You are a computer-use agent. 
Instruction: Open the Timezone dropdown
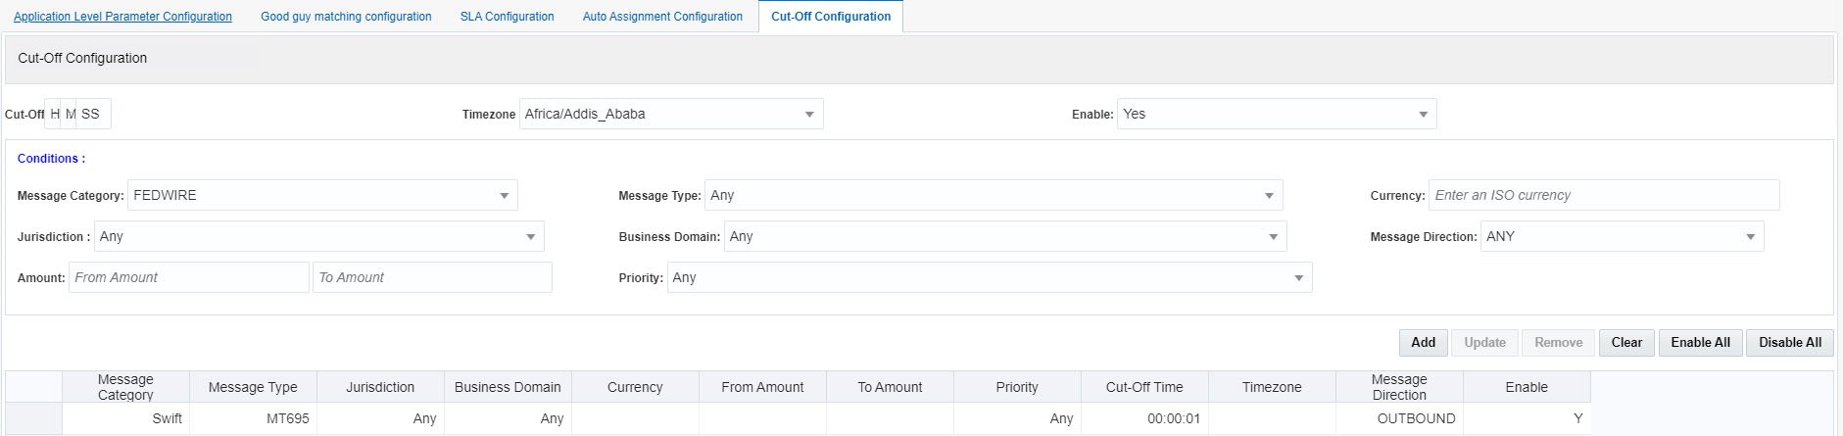click(x=671, y=114)
